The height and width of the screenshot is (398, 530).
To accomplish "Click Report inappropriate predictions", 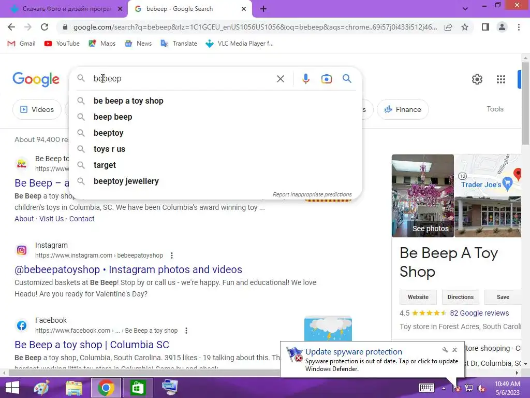I will (312, 195).
